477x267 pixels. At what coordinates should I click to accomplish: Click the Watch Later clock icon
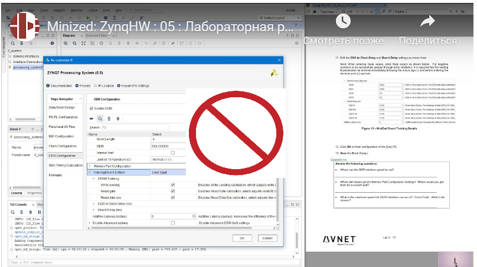[343, 21]
